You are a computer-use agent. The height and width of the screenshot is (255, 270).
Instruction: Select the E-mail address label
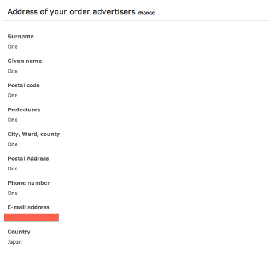pyautogui.click(x=28, y=207)
